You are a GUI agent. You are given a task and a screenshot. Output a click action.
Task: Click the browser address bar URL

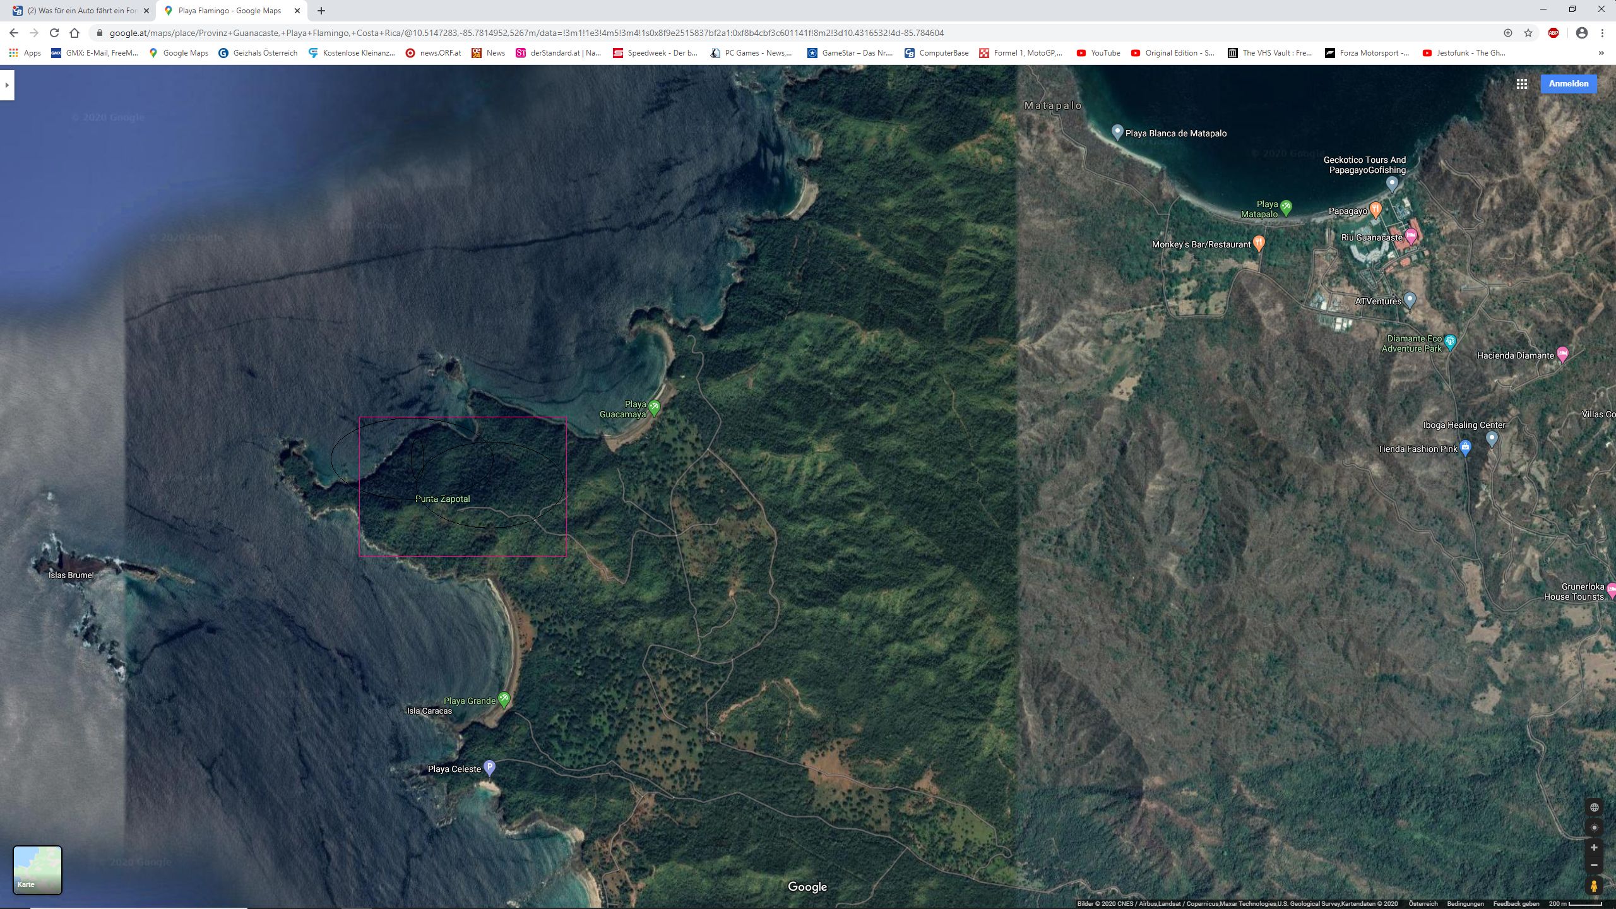point(526,33)
